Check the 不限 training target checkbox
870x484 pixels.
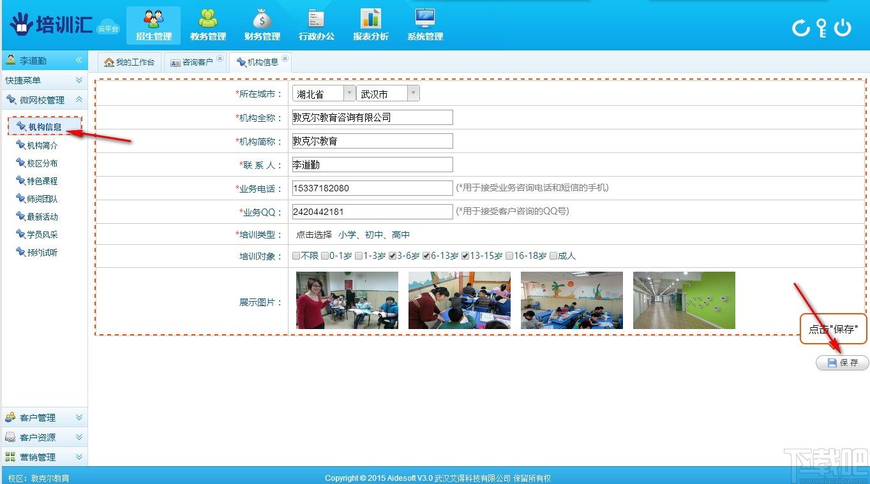coord(296,256)
